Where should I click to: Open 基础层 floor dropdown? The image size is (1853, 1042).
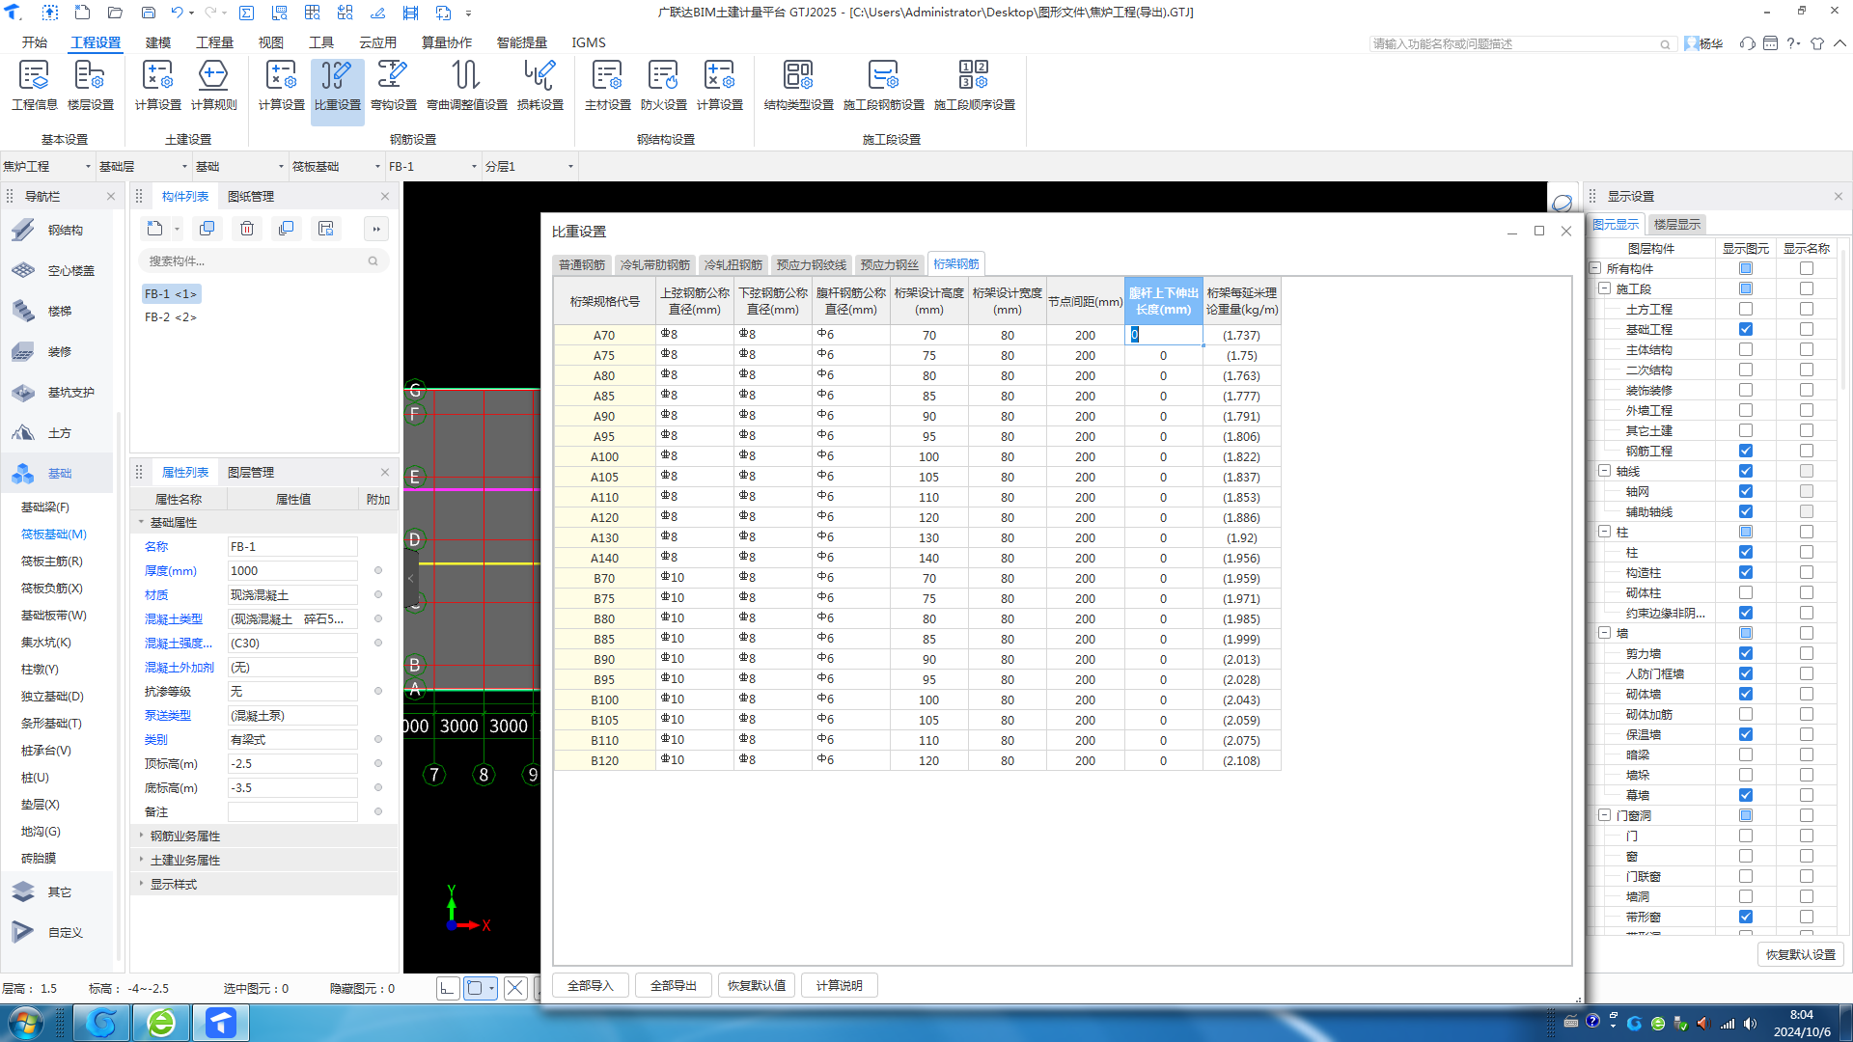(x=144, y=166)
